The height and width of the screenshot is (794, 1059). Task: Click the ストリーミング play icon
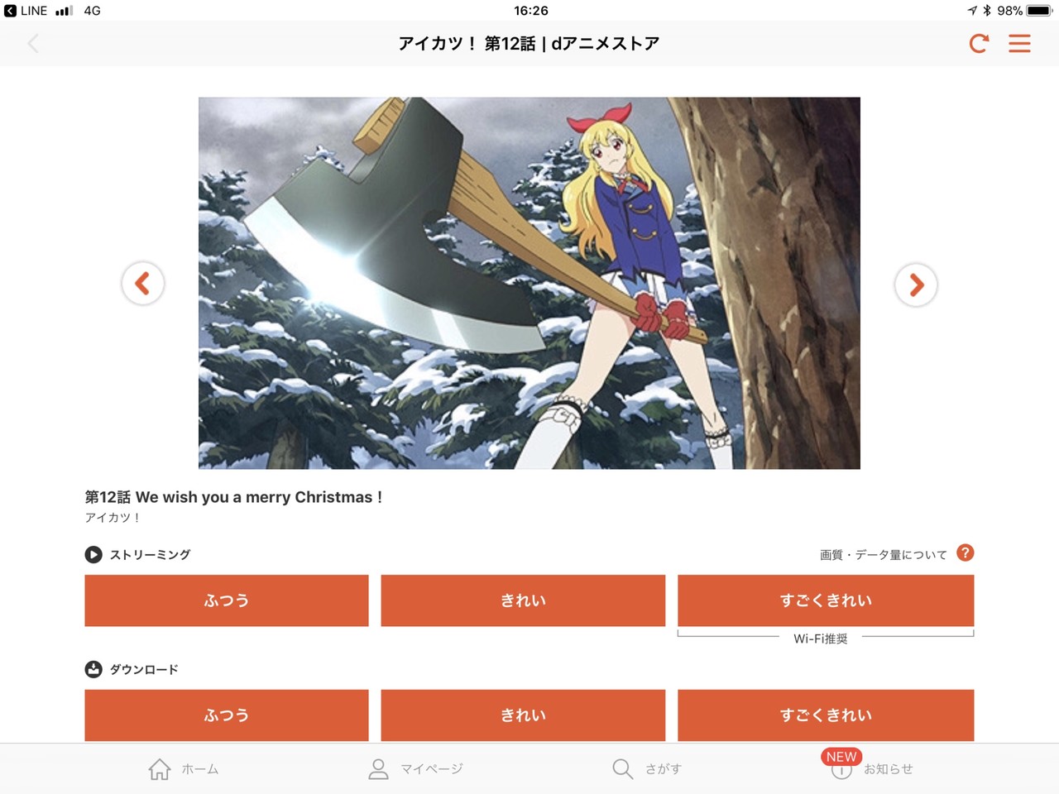(x=93, y=554)
